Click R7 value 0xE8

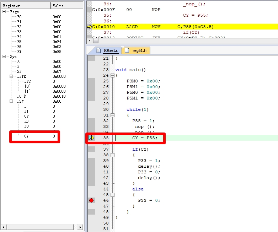pos(57,52)
